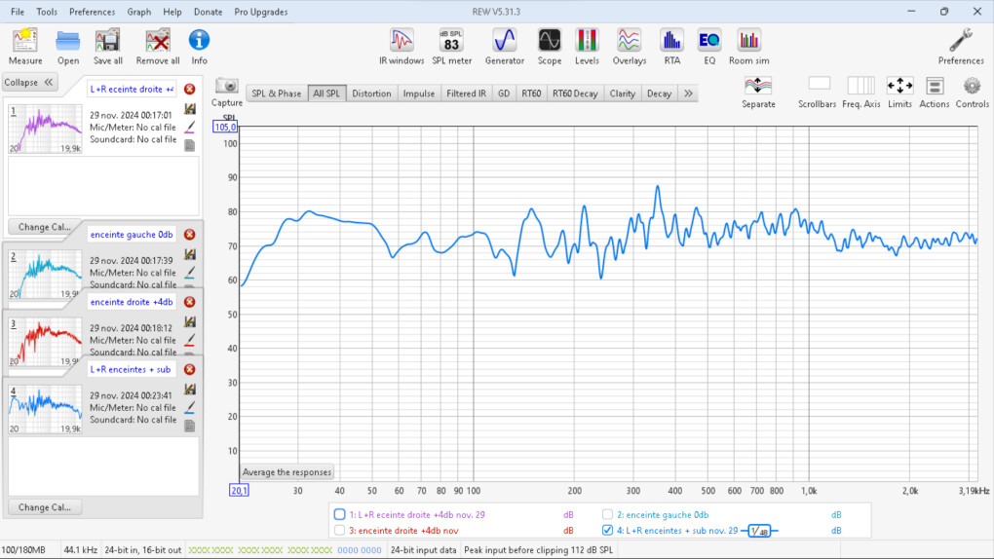Viewport: 994px width, 559px height.
Task: Open graph Actions
Action: pos(935,92)
